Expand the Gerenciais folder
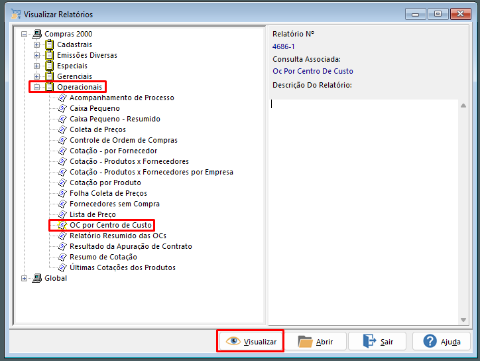This screenshot has height=361, width=480. tap(36, 76)
